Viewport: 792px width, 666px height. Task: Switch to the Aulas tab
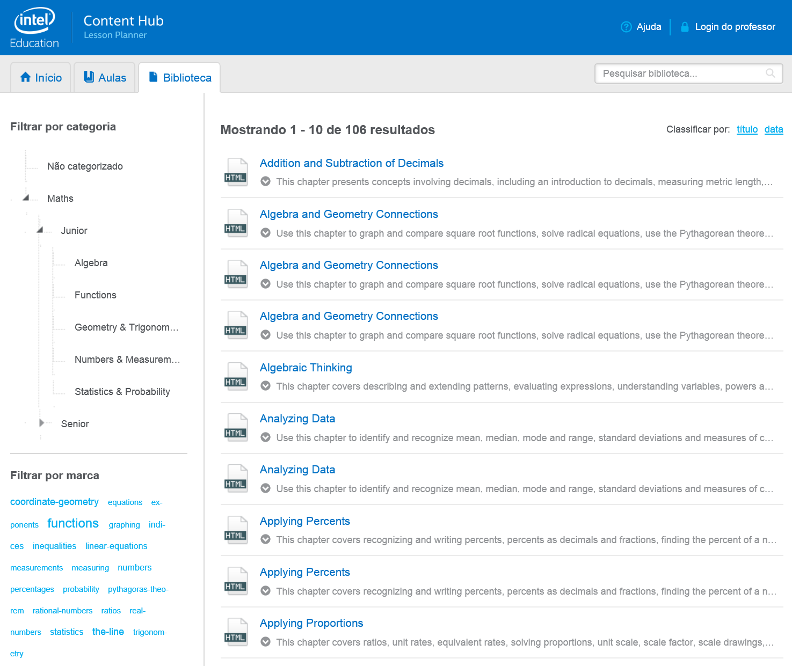pyautogui.click(x=105, y=78)
